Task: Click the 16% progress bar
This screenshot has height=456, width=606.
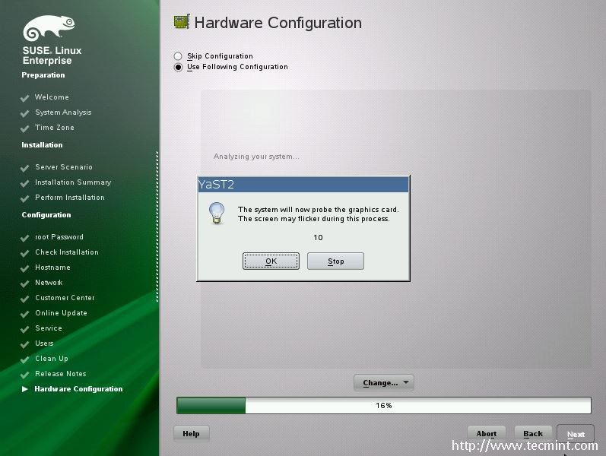Action: coord(384,405)
